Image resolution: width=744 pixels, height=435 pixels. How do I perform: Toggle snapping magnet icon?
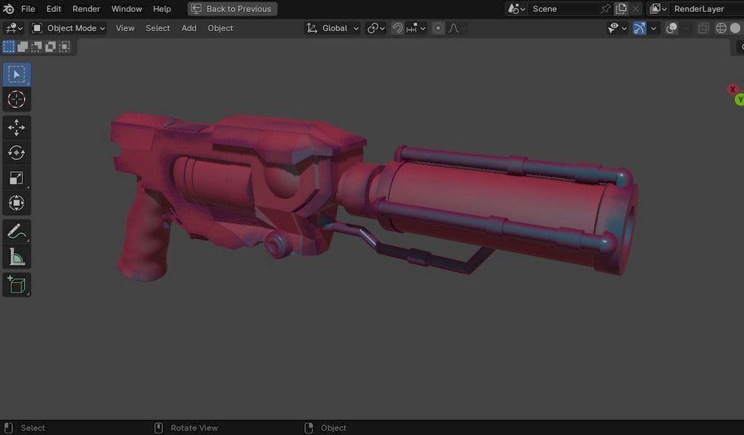click(x=398, y=28)
